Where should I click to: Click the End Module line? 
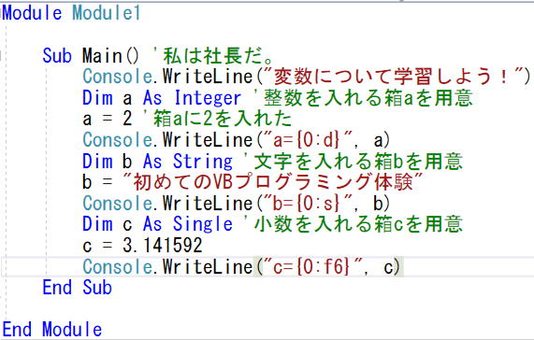pyautogui.click(x=52, y=329)
